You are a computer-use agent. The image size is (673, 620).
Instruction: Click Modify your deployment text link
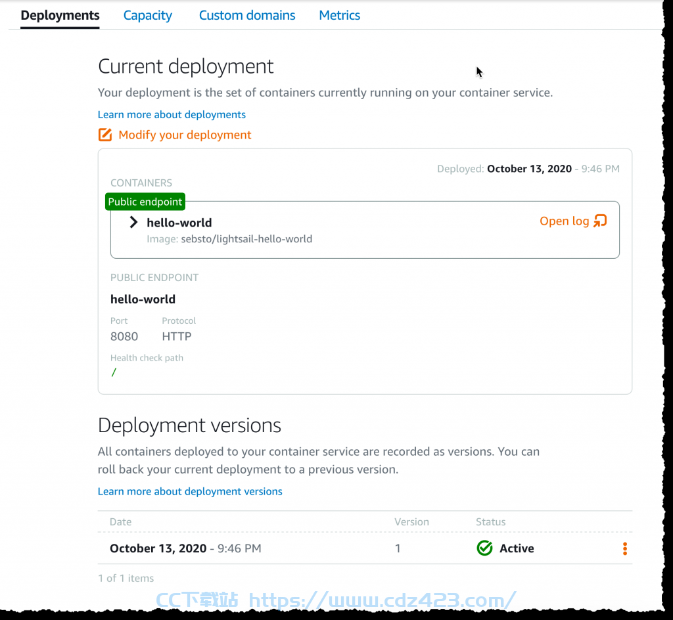[185, 135]
